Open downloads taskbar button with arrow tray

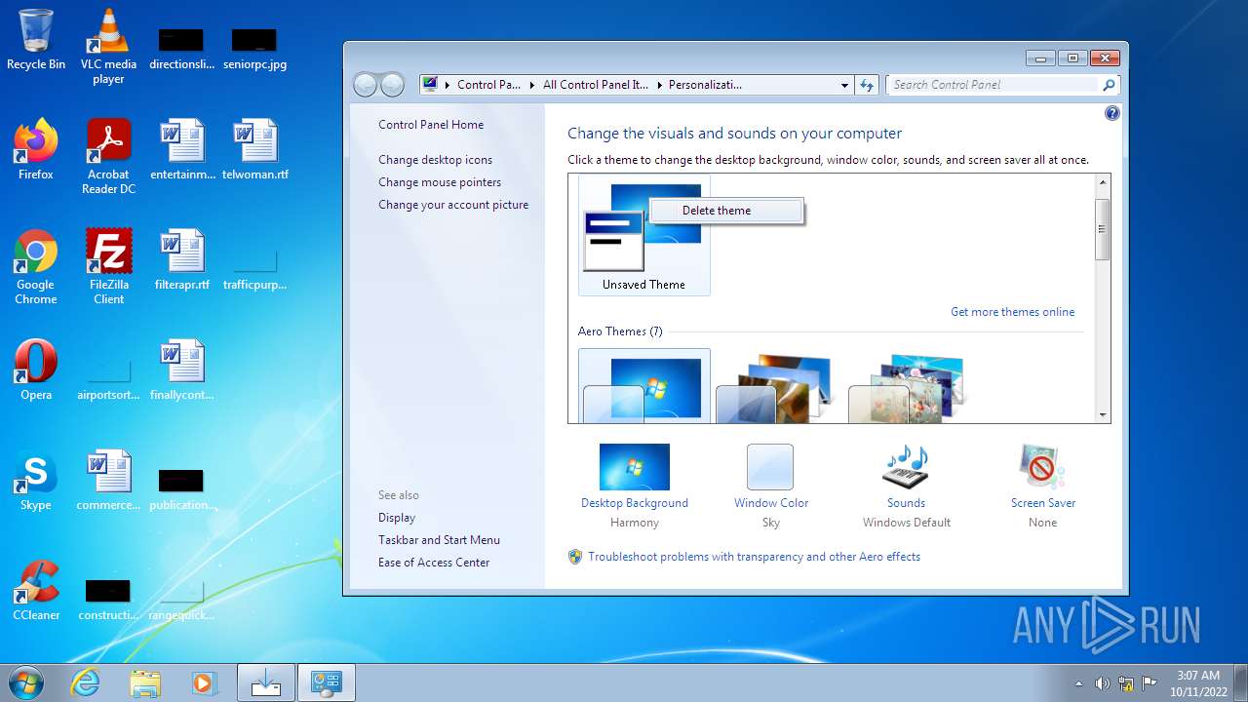point(265,682)
